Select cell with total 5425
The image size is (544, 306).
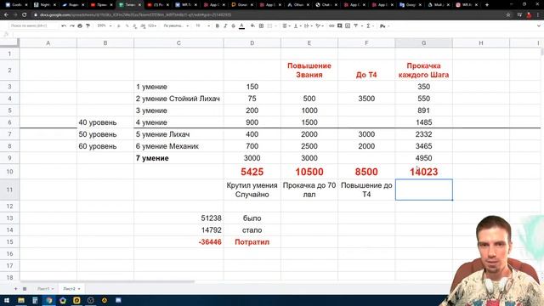coord(252,172)
